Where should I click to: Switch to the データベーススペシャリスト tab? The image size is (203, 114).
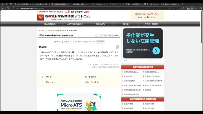pos(115,4)
